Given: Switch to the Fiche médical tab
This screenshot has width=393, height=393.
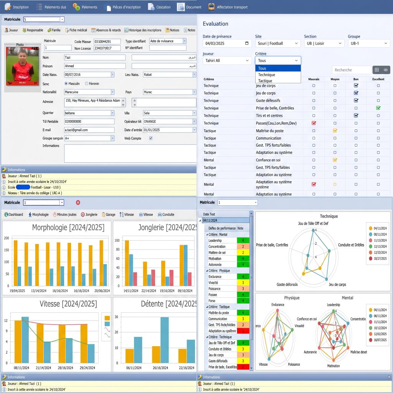Looking at the screenshot, I should pos(76,30).
